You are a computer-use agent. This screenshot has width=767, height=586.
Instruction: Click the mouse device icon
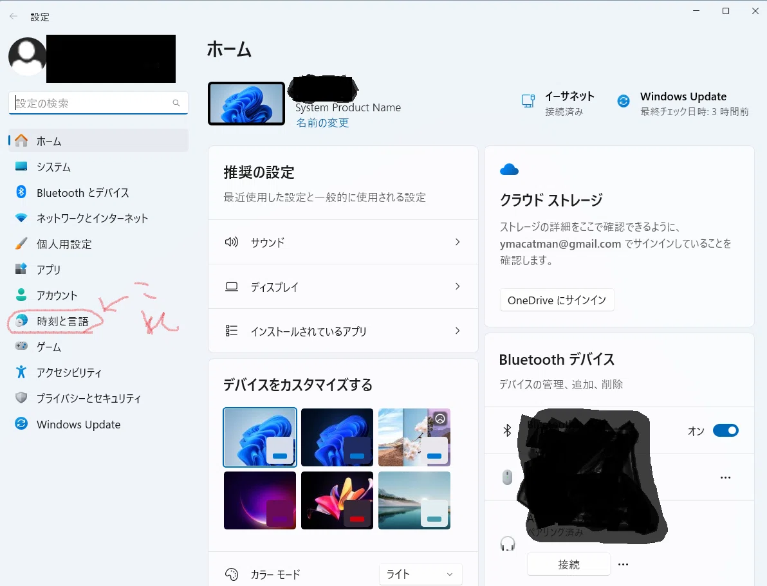click(507, 477)
